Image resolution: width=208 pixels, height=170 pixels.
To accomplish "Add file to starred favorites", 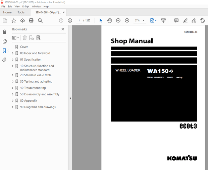I will (x=14, y=20).
